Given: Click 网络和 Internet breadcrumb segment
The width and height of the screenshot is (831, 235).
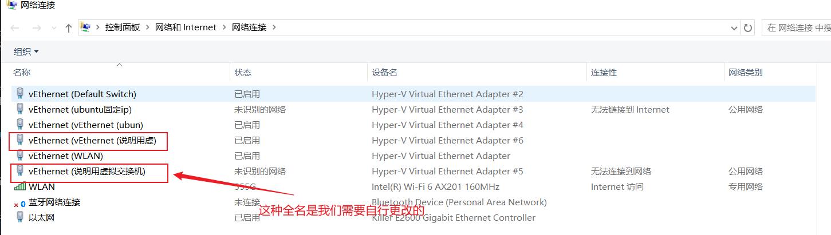Looking at the screenshot, I should (186, 27).
